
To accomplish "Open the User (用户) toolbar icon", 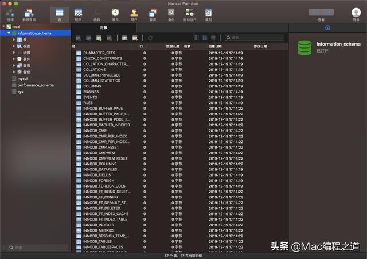I will click(134, 13).
